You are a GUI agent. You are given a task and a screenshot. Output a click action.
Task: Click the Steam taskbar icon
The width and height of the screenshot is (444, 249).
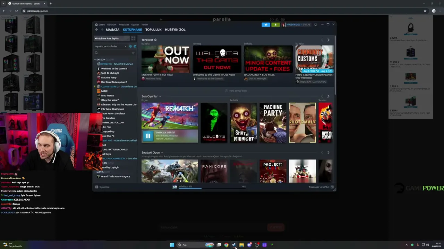click(x=234, y=245)
